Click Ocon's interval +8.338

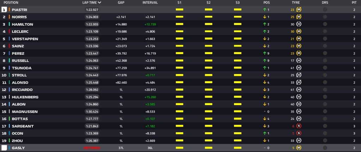click(x=150, y=134)
